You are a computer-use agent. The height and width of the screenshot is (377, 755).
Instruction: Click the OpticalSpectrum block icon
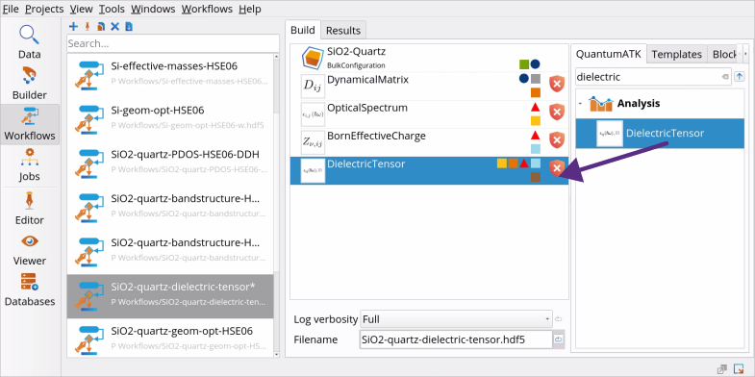click(x=313, y=114)
